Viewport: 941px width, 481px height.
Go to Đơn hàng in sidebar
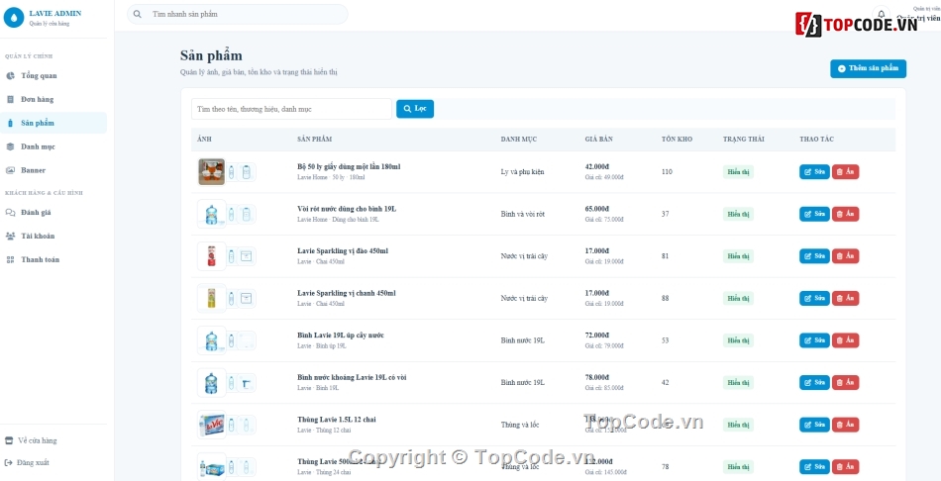(x=53, y=99)
